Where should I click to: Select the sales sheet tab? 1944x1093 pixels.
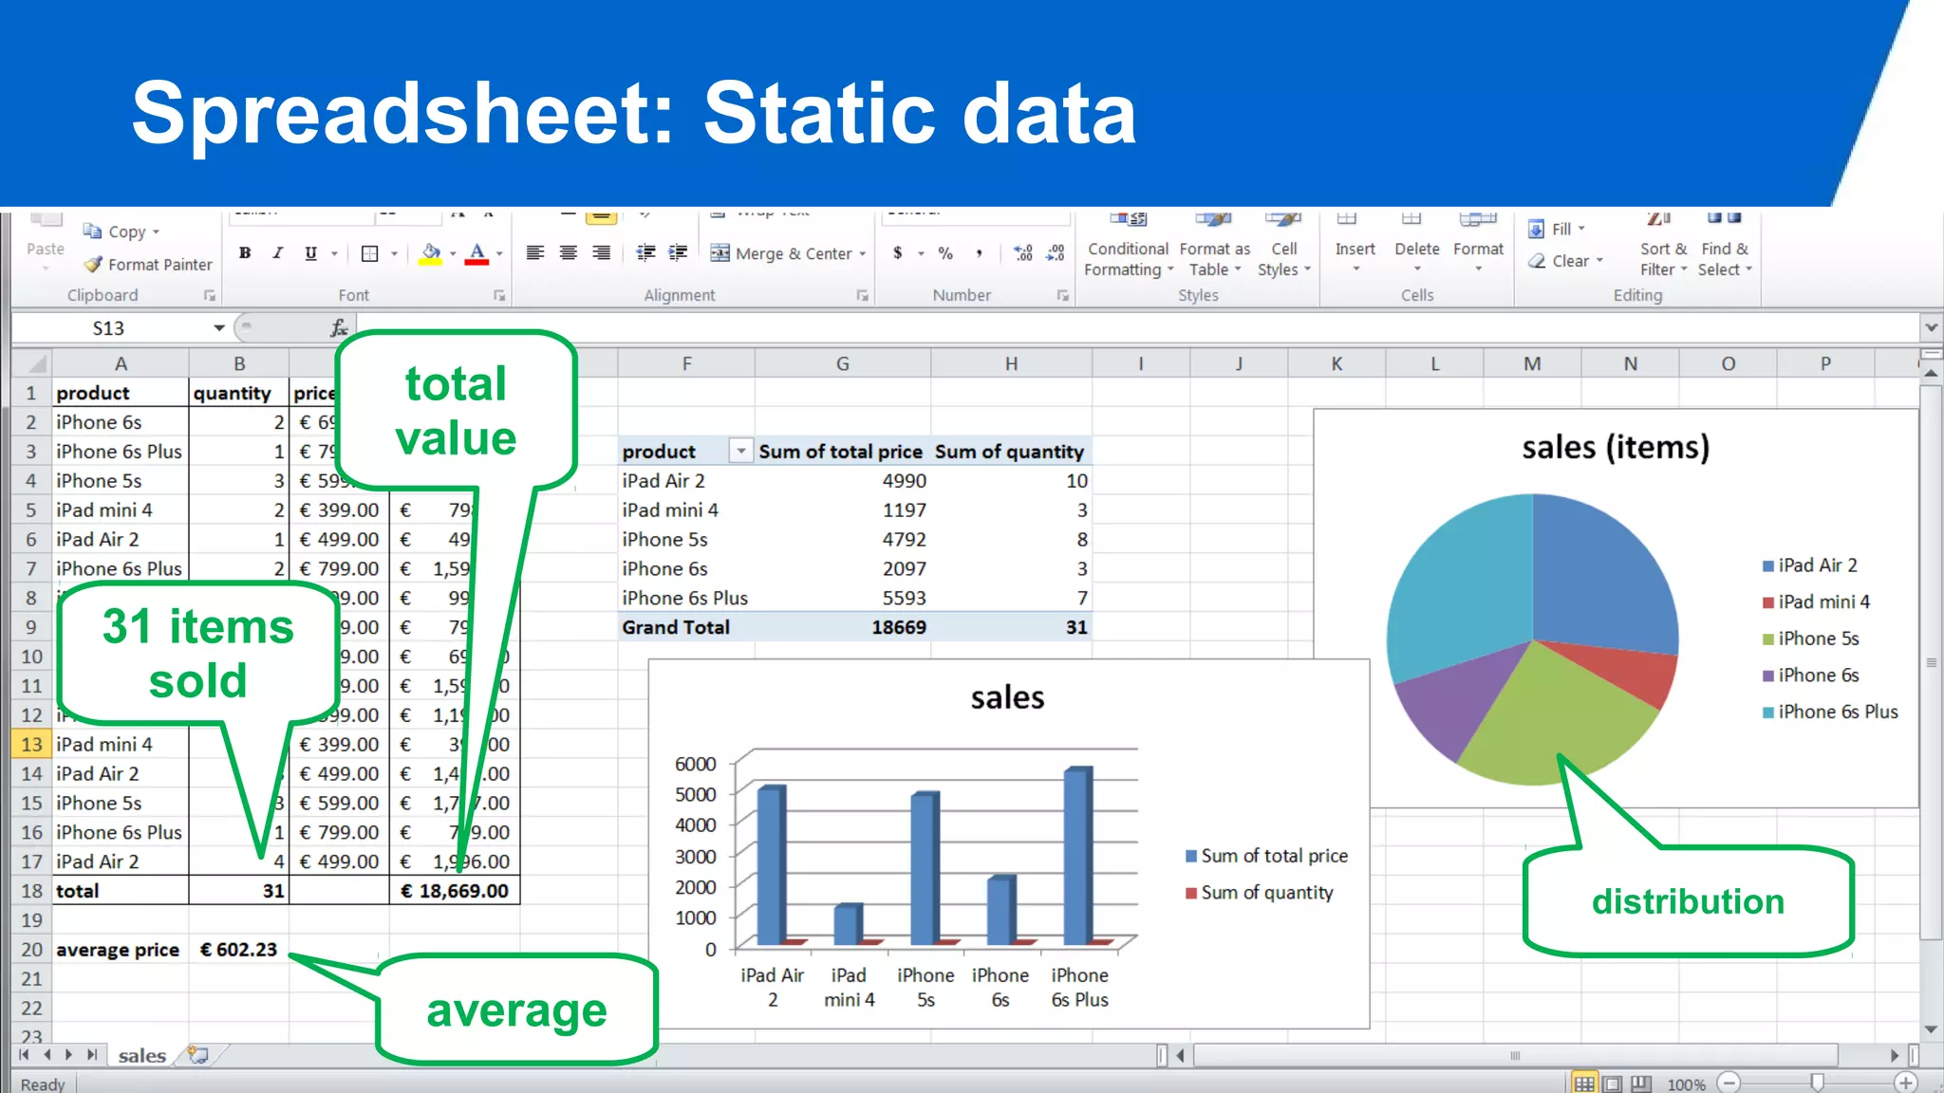click(141, 1055)
